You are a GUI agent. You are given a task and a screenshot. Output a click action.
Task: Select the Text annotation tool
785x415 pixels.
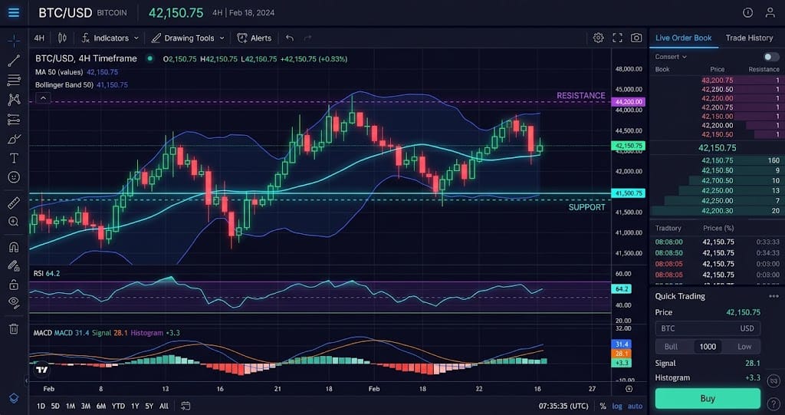[x=14, y=158]
